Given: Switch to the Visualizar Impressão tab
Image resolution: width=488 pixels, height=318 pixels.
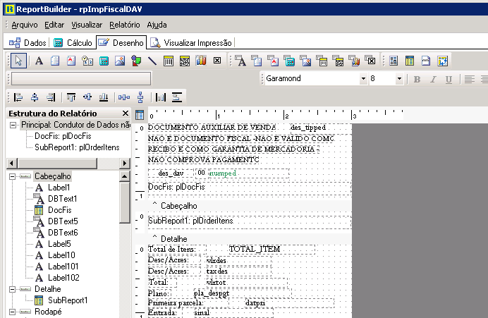Looking at the screenshot, I should tap(191, 42).
